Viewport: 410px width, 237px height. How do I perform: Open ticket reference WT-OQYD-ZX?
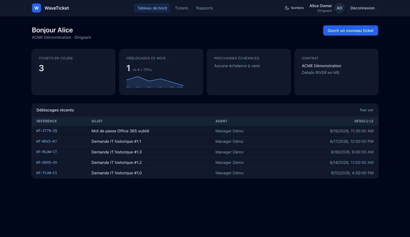coord(47,162)
